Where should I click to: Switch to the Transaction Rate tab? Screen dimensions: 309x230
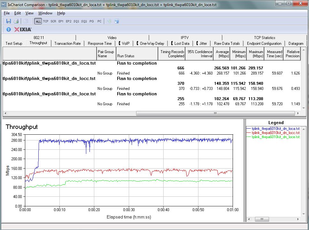click(x=67, y=44)
